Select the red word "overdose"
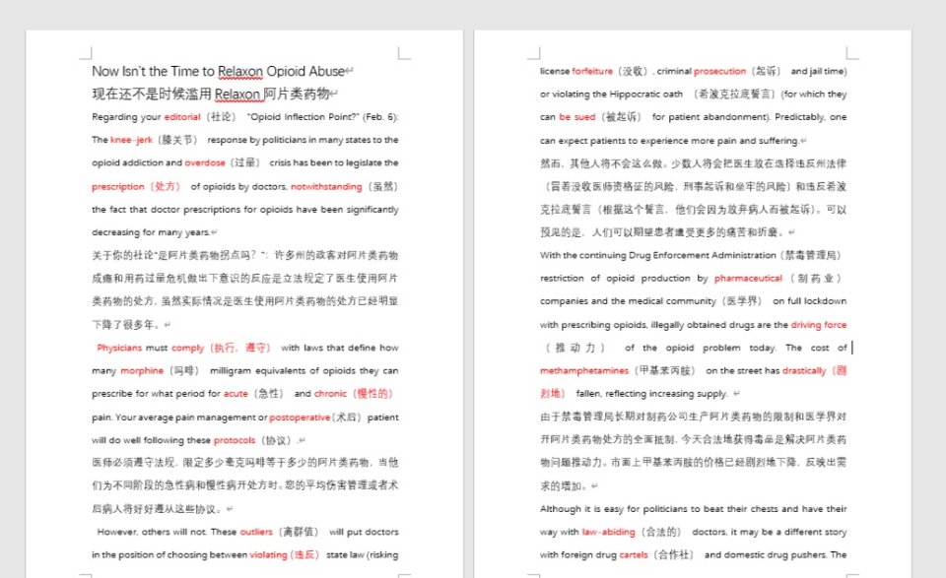This screenshot has height=578, width=946. coord(205,163)
